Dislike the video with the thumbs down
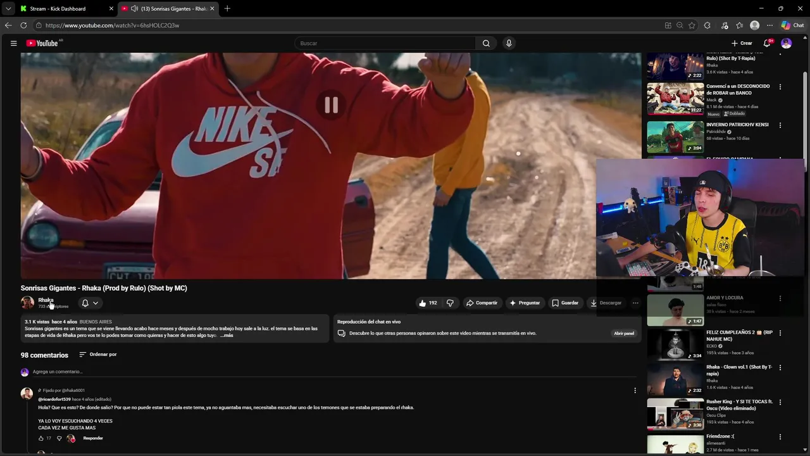 point(450,303)
